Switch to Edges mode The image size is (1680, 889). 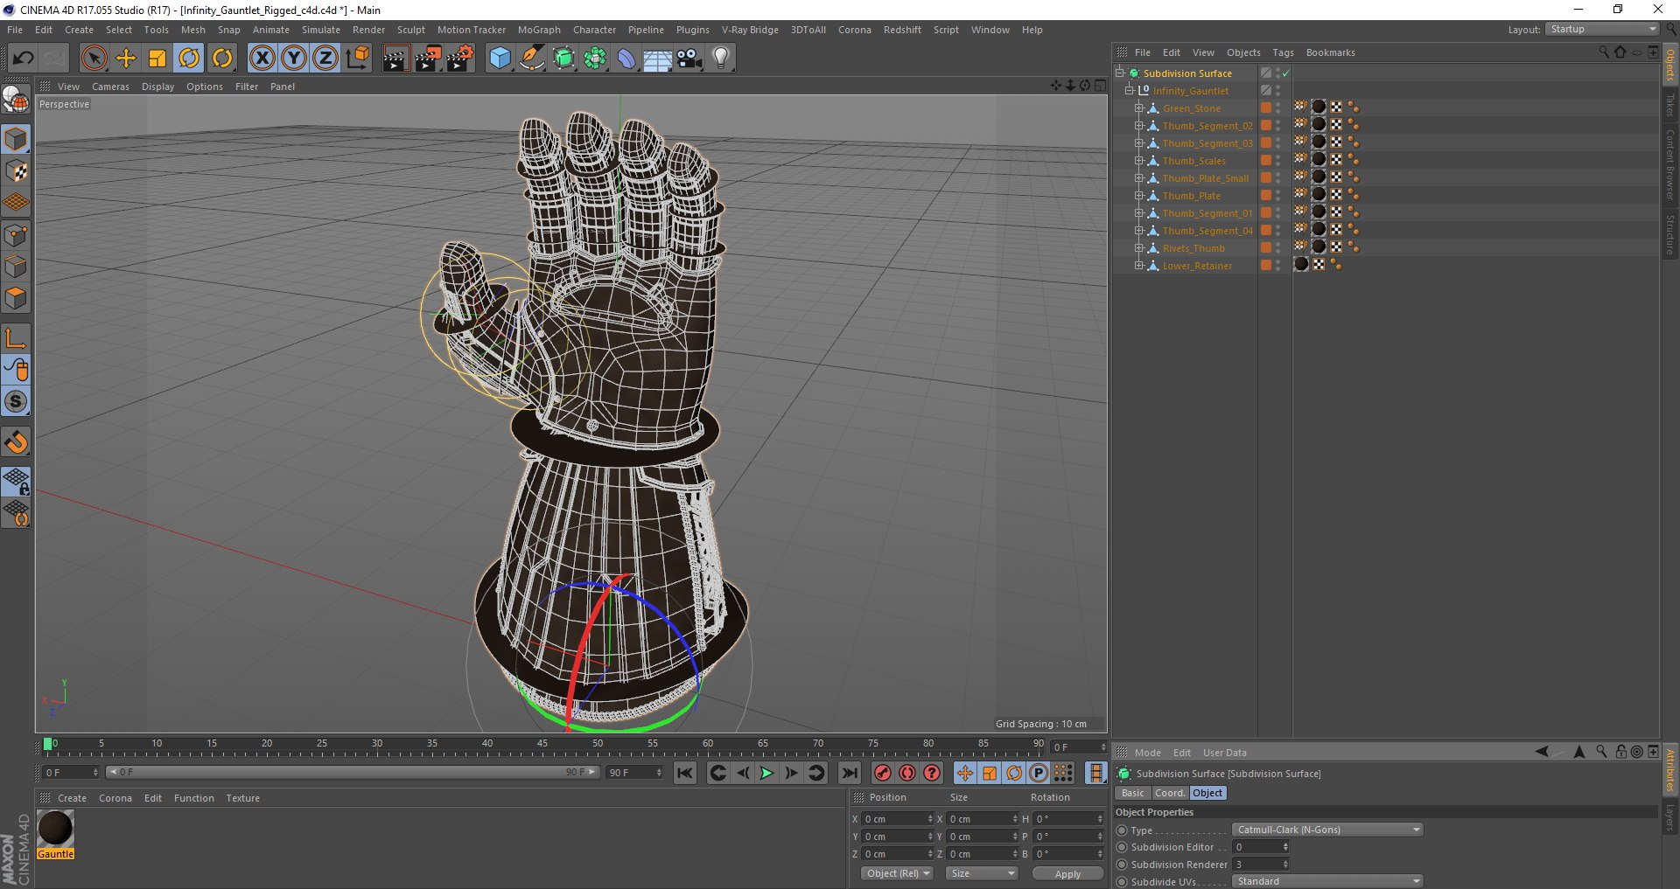(16, 267)
